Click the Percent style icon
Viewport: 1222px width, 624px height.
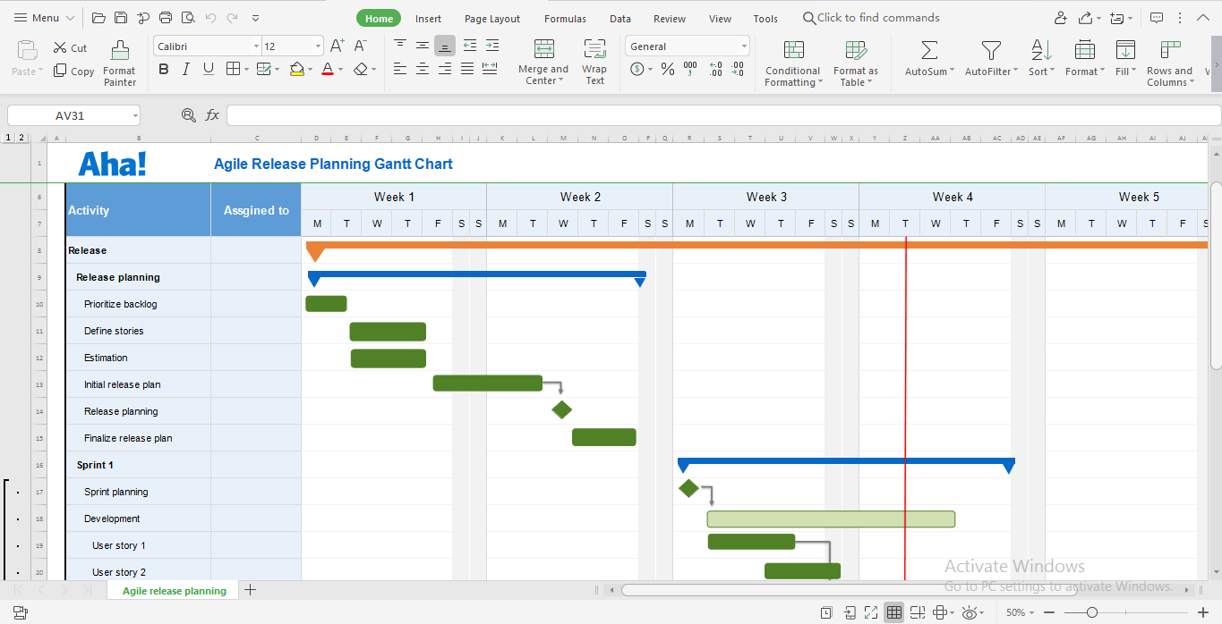pyautogui.click(x=668, y=69)
